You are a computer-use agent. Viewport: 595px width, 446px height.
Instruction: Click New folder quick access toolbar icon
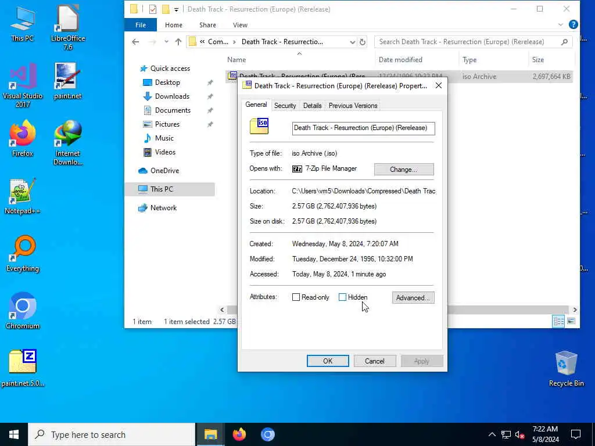click(x=166, y=9)
